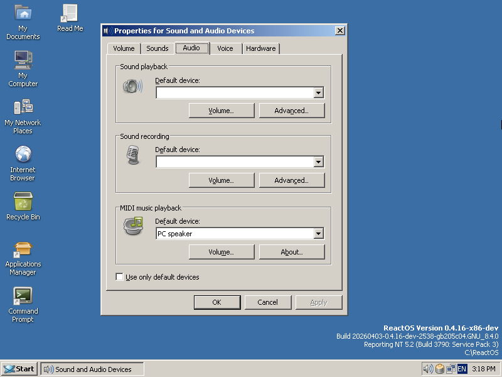
Task: Enable Use only default devices checkbox
Action: pyautogui.click(x=119, y=276)
